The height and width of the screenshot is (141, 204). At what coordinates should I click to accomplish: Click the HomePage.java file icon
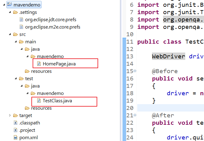(39, 64)
